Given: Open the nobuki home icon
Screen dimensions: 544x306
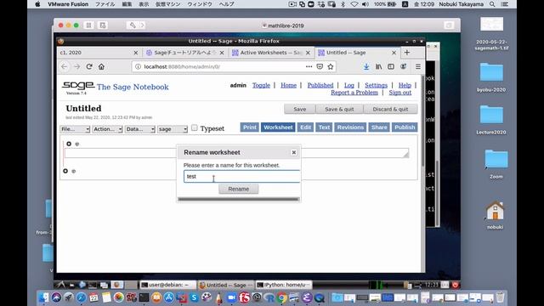Looking at the screenshot, I should (495, 215).
